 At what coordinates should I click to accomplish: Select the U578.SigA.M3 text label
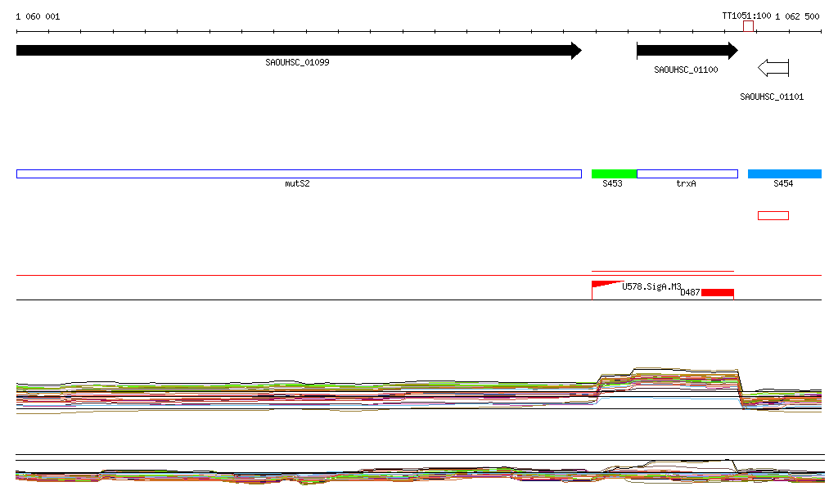point(651,286)
